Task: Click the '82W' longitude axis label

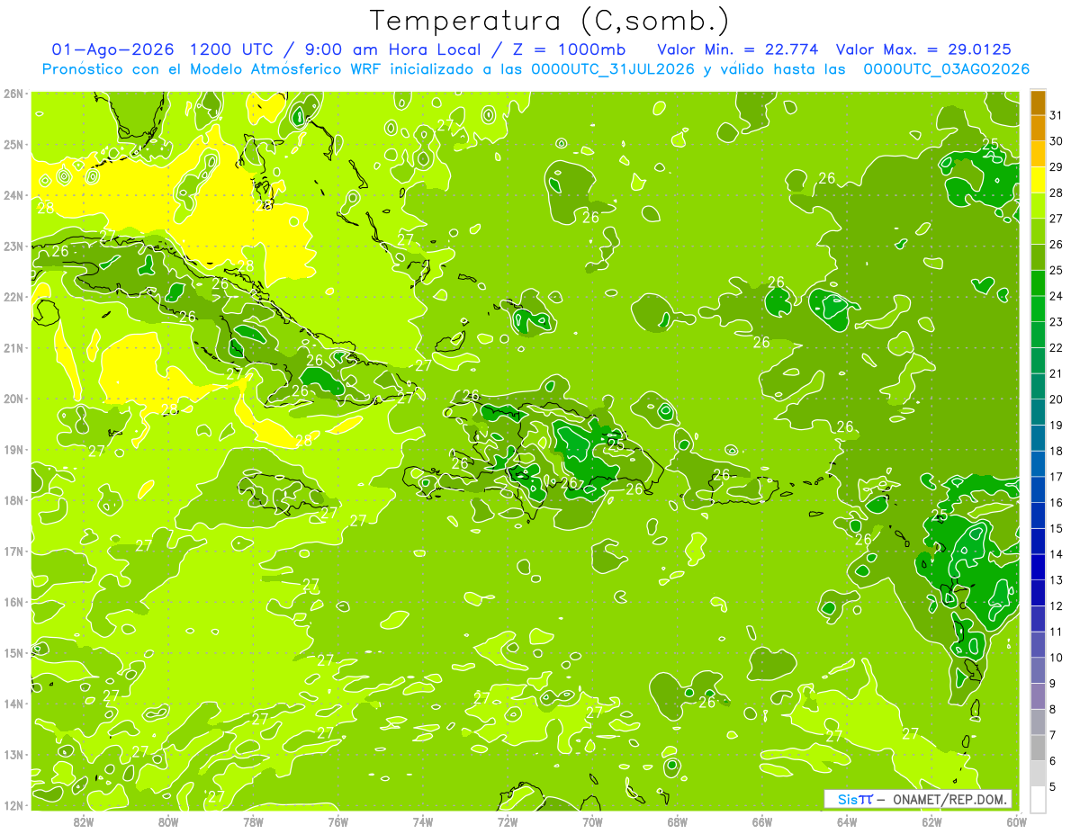Action: 84,821
